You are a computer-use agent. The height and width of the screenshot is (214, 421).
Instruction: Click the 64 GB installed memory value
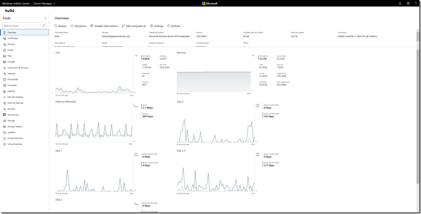tap(246, 36)
